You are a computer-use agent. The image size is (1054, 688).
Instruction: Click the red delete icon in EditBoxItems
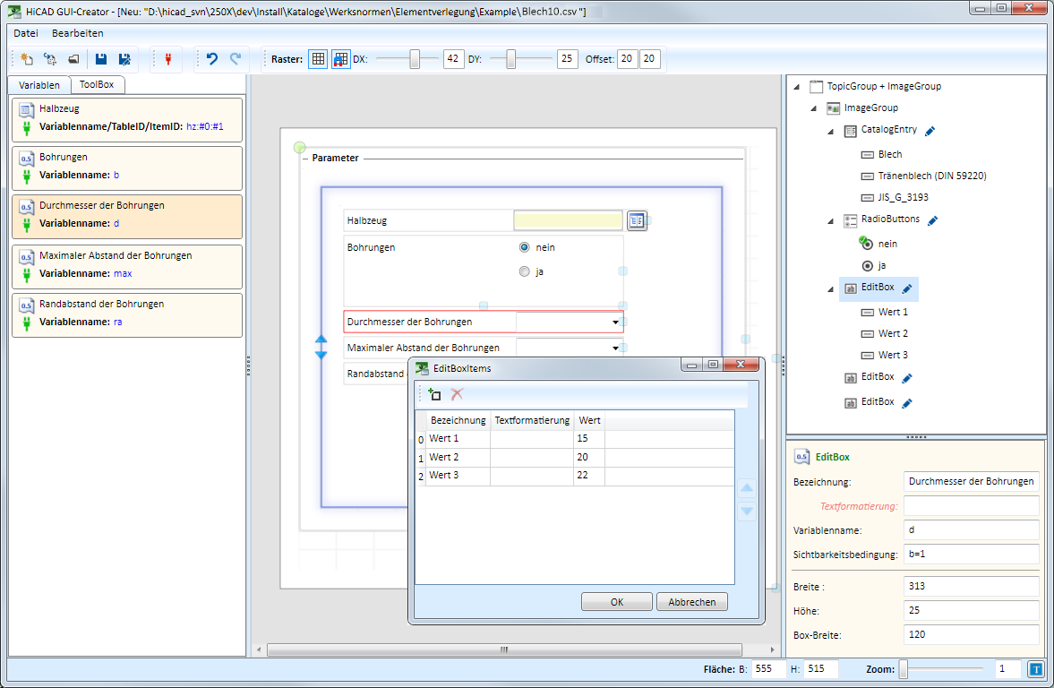(x=457, y=394)
